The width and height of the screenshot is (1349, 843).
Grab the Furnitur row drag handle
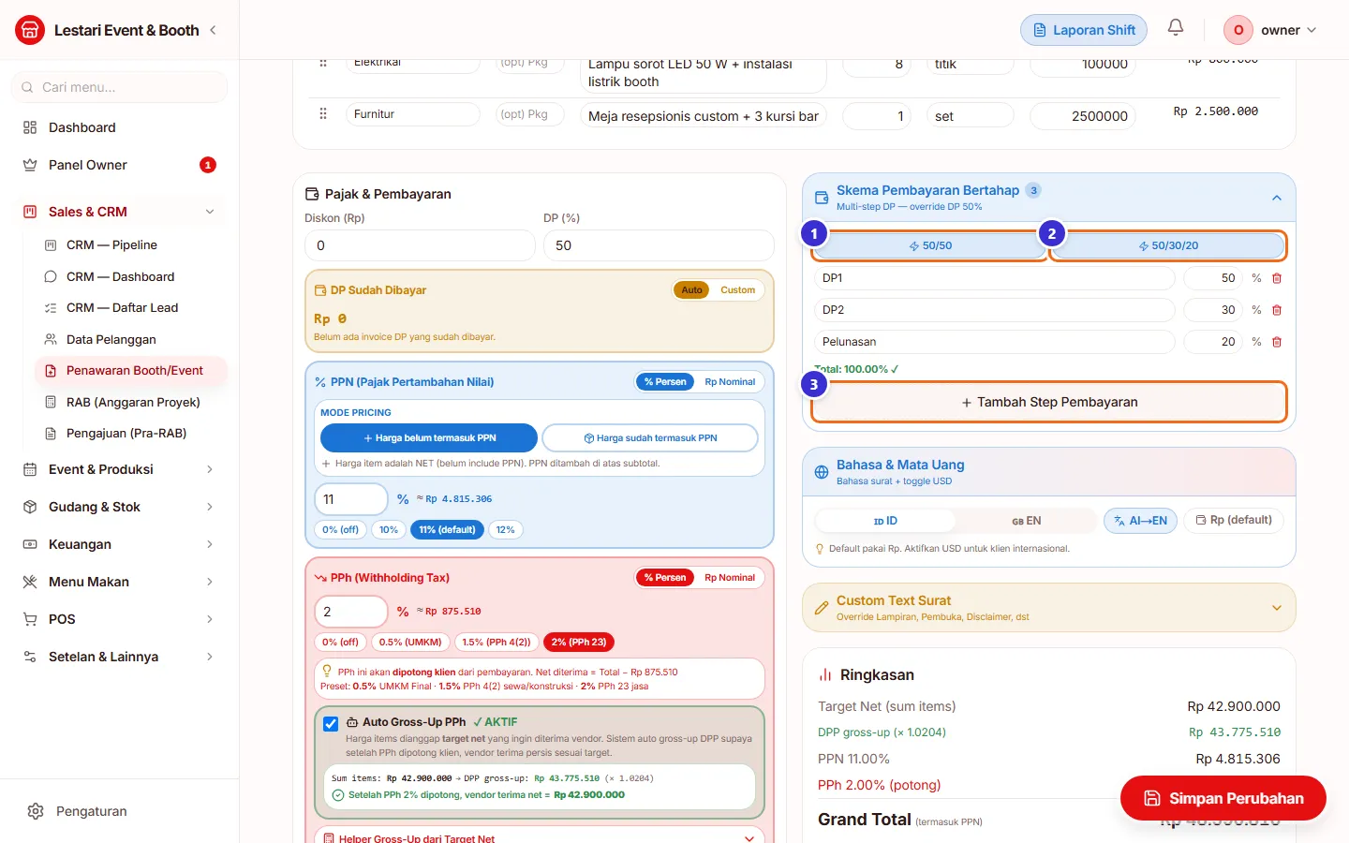pyautogui.click(x=323, y=114)
